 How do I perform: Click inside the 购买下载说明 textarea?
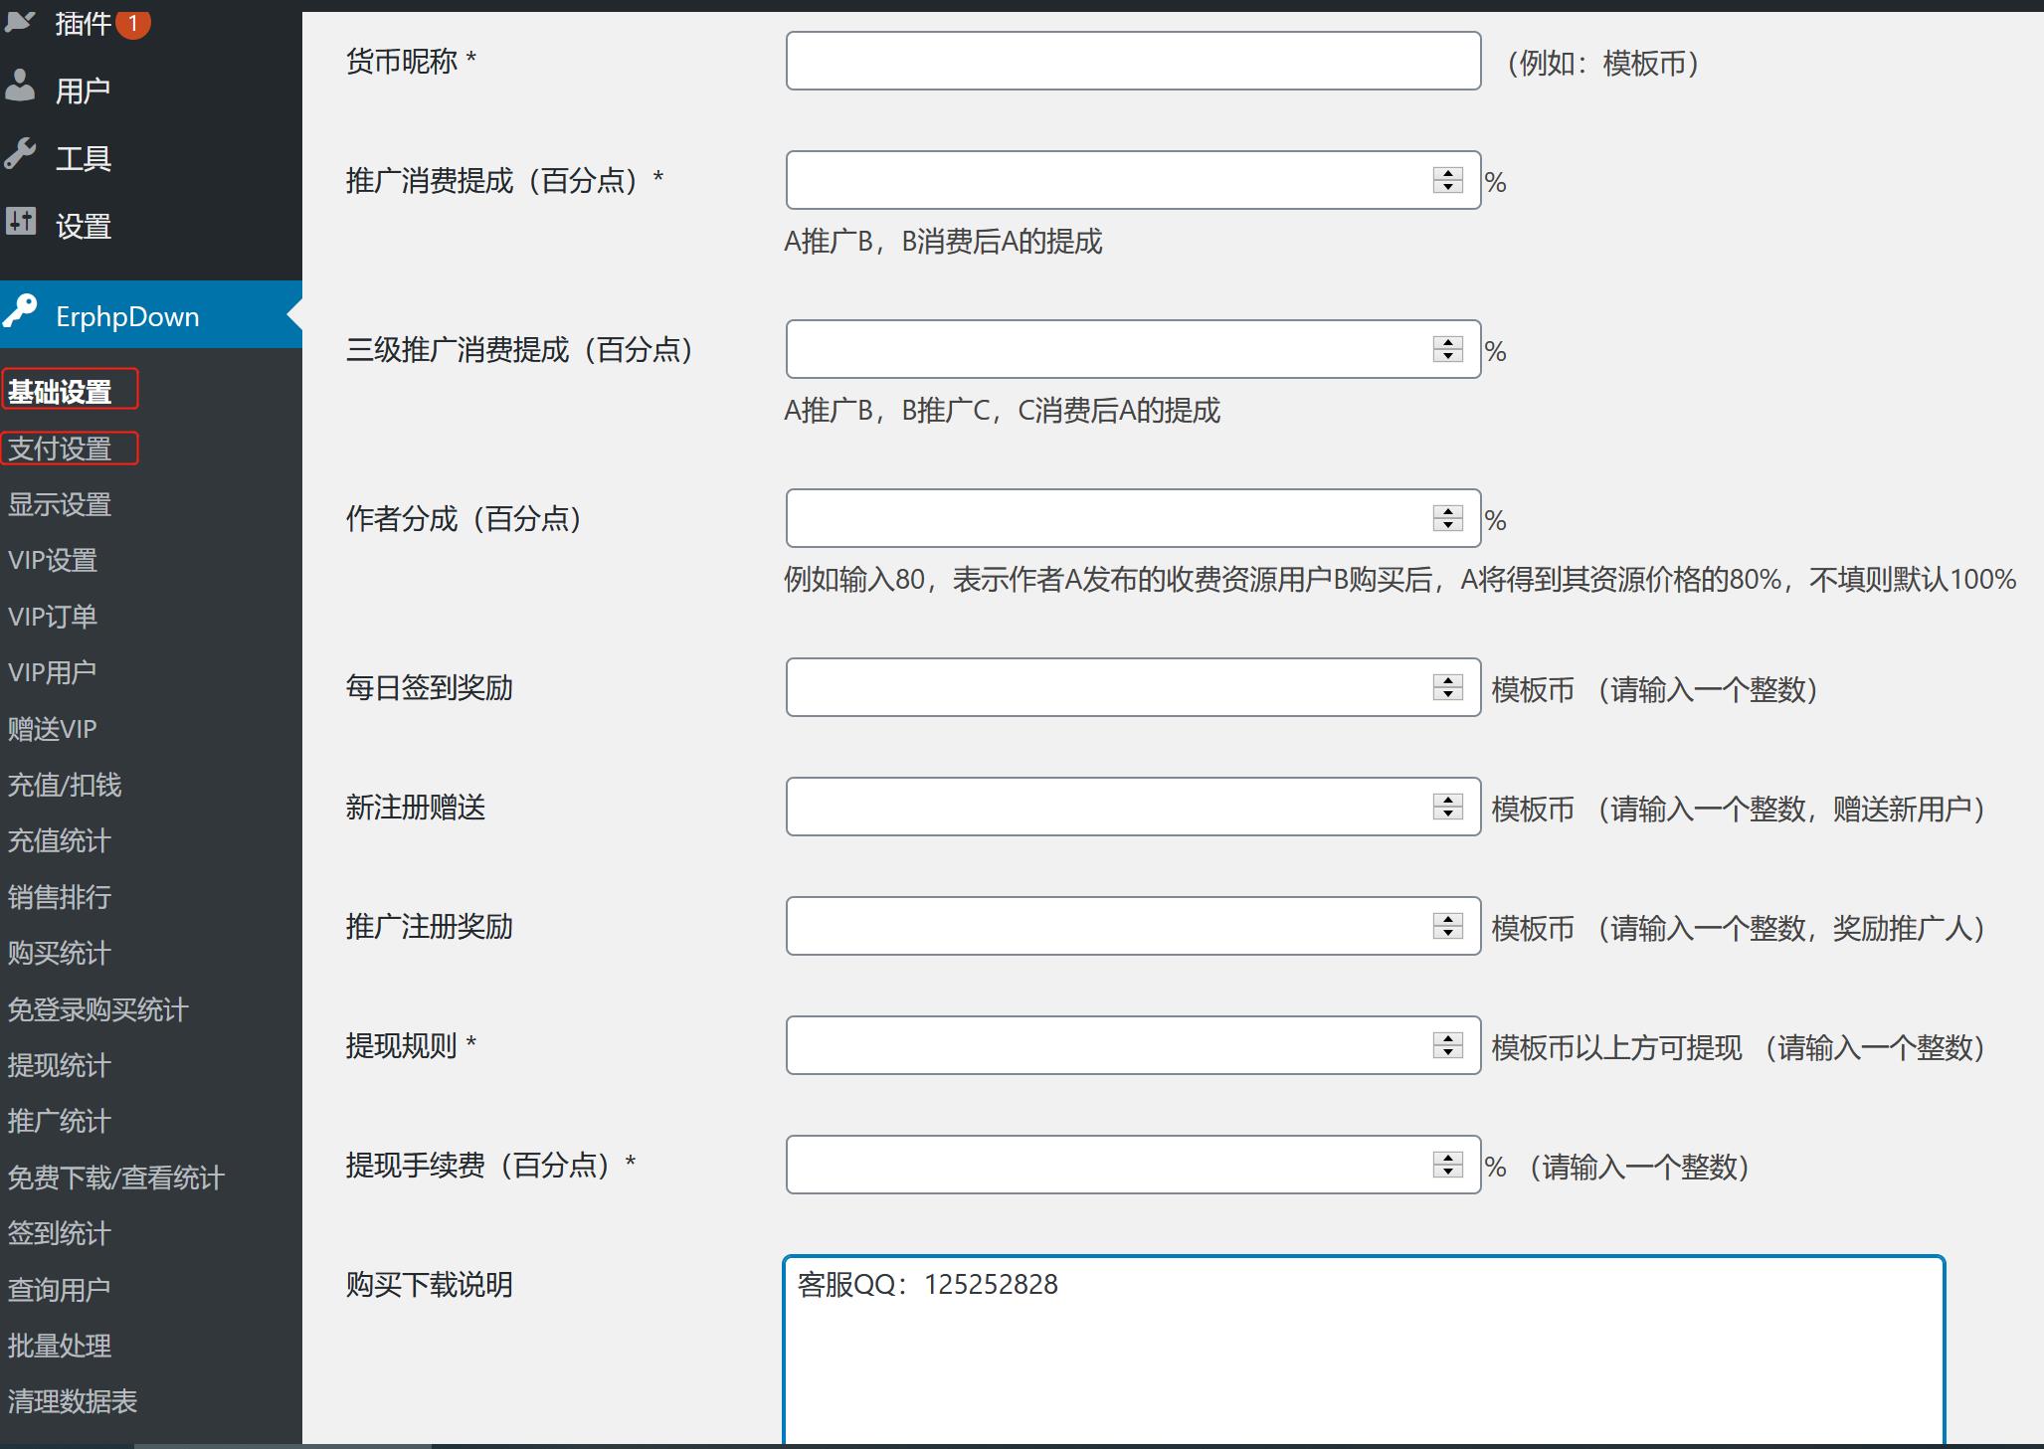click(x=1364, y=1351)
